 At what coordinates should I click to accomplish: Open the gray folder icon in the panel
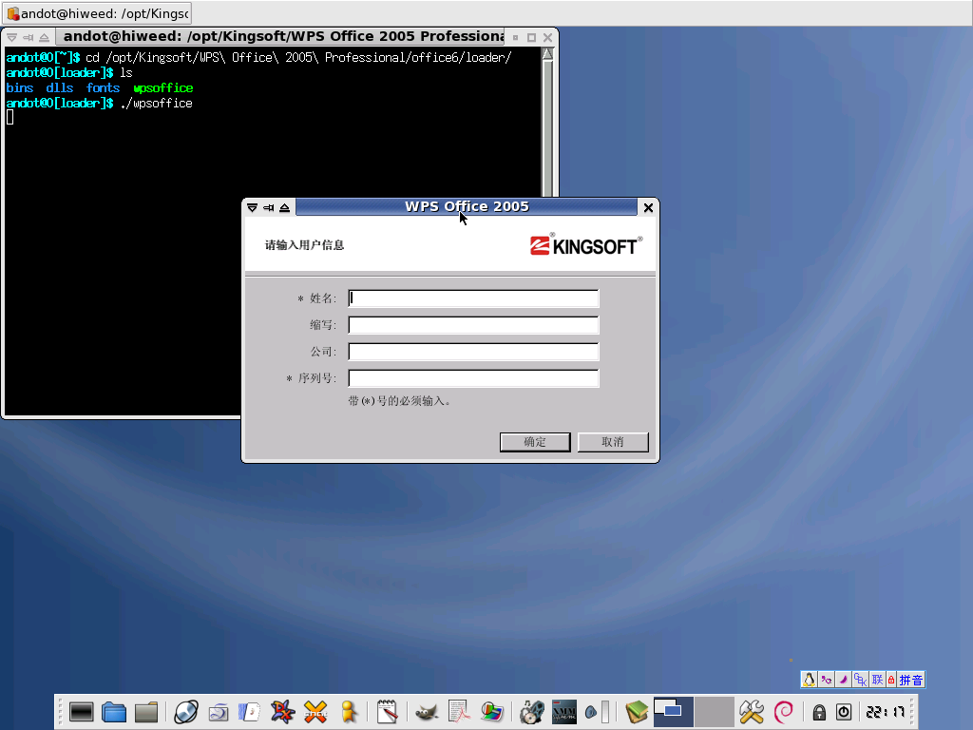[x=146, y=712]
